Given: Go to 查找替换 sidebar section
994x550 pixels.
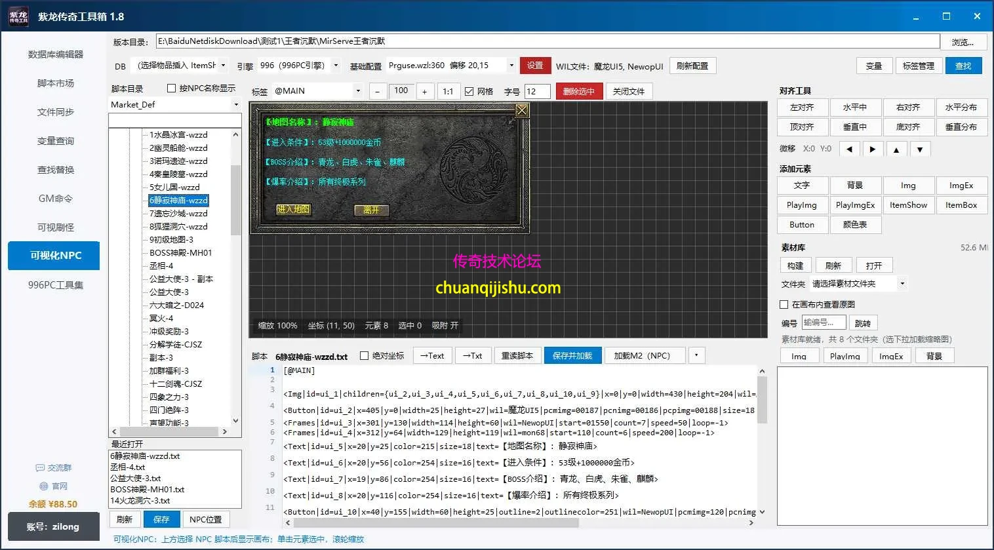Looking at the screenshot, I should point(55,170).
